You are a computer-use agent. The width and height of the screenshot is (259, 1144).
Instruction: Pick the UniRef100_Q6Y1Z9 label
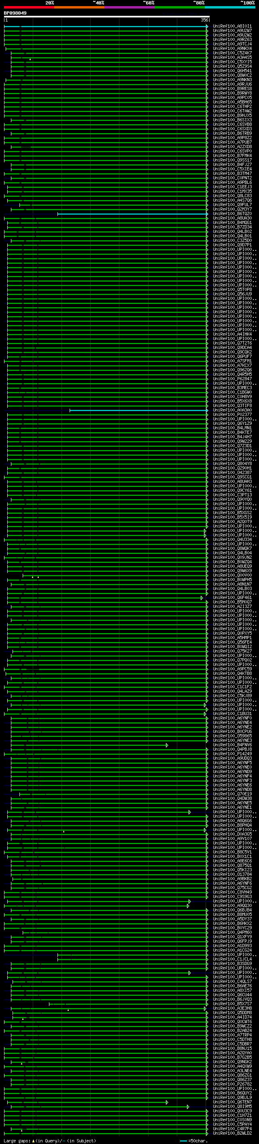coord(232,424)
